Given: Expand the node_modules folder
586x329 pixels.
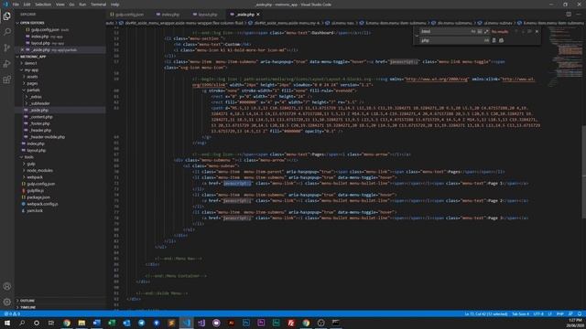Looking at the screenshot, I should (60, 171).
